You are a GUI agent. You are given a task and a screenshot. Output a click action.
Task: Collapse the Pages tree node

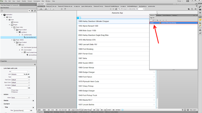(x=9, y=25)
